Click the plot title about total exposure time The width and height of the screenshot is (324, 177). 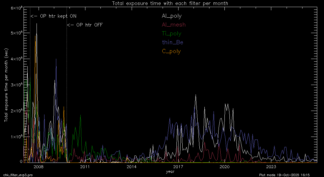pos(170,3)
